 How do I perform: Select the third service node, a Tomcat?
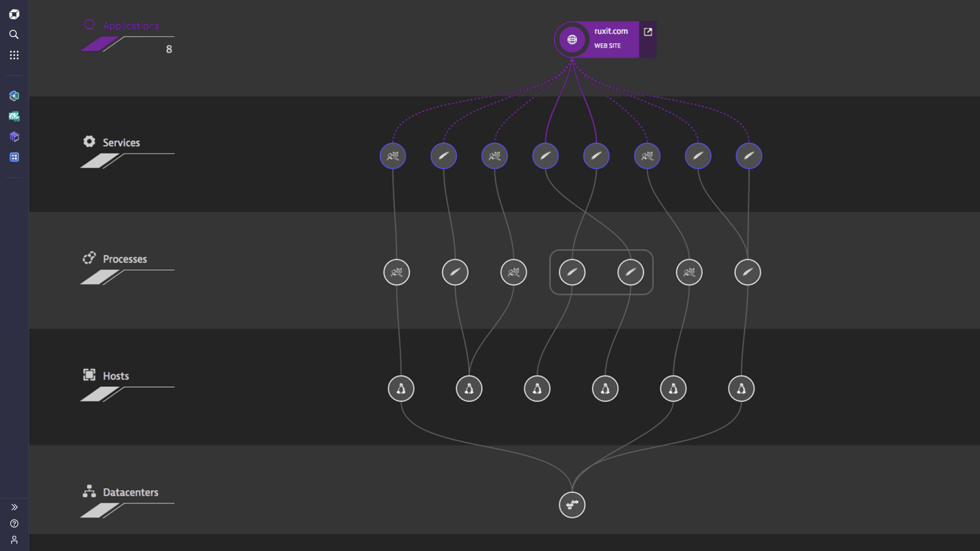(x=495, y=156)
